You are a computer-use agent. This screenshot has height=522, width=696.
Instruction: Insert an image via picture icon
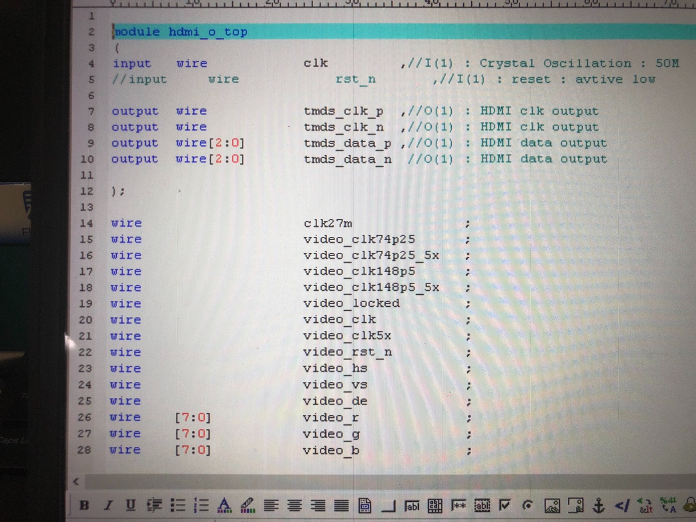click(x=552, y=505)
